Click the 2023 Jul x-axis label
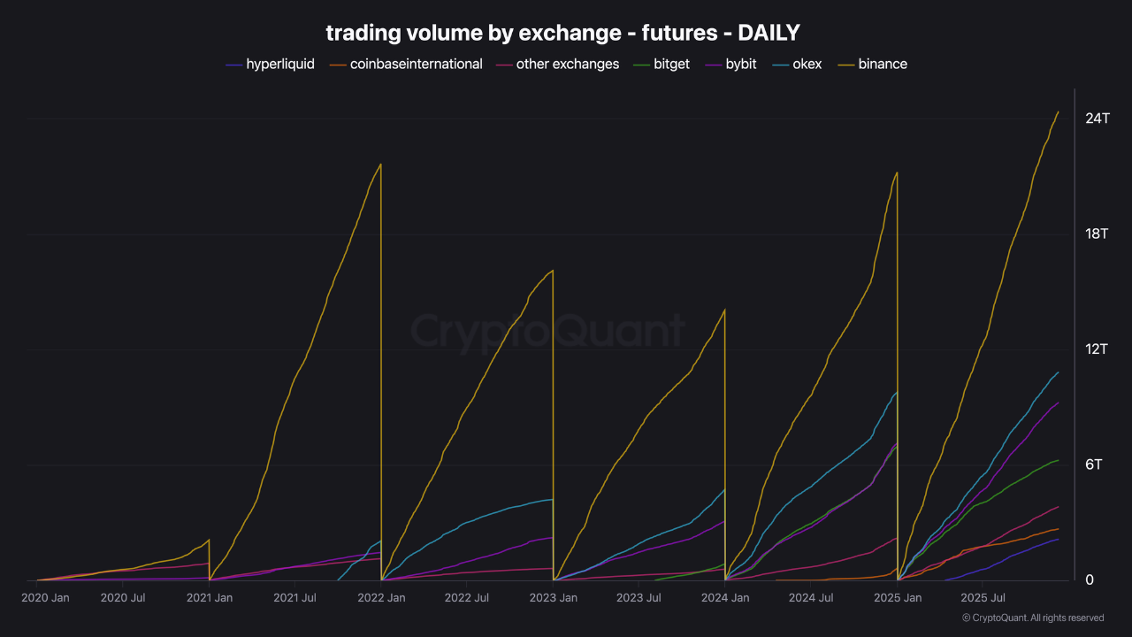Image resolution: width=1132 pixels, height=637 pixels. pyautogui.click(x=639, y=598)
